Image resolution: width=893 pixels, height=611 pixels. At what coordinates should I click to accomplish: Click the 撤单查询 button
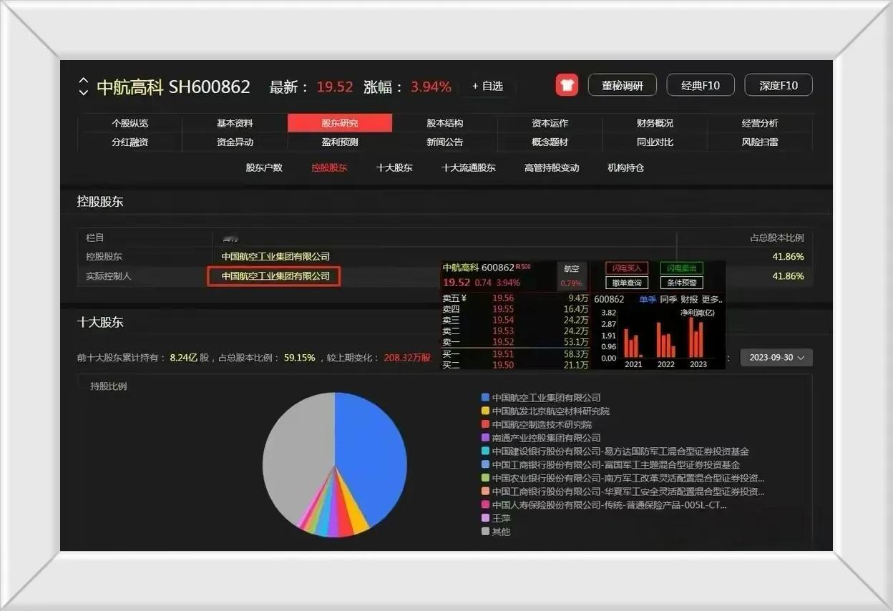point(627,283)
